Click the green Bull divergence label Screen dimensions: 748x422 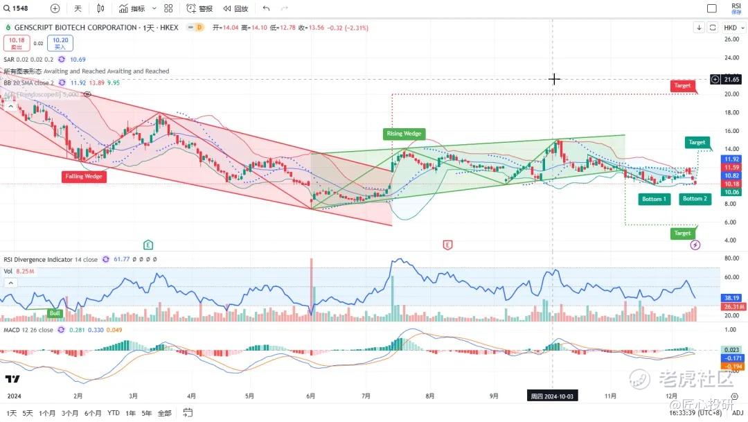[x=55, y=313]
